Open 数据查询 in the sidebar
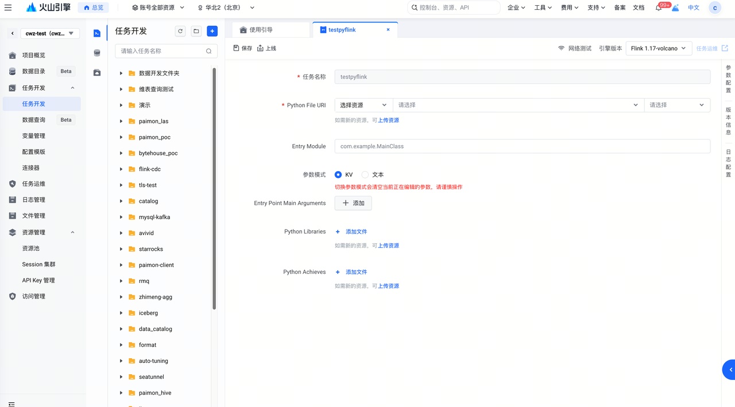 click(34, 120)
